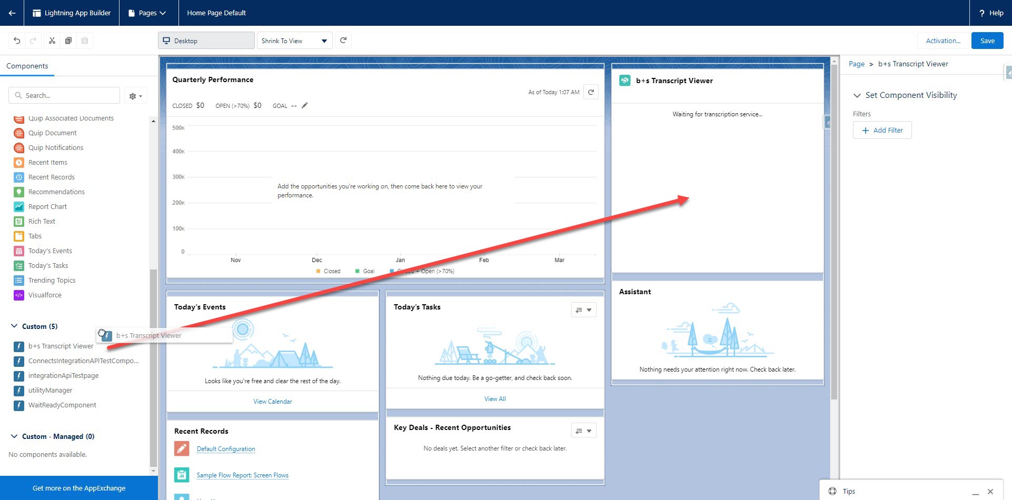This screenshot has height=500, width=1012.
Task: Click the Visualforce component icon
Action: tap(19, 295)
